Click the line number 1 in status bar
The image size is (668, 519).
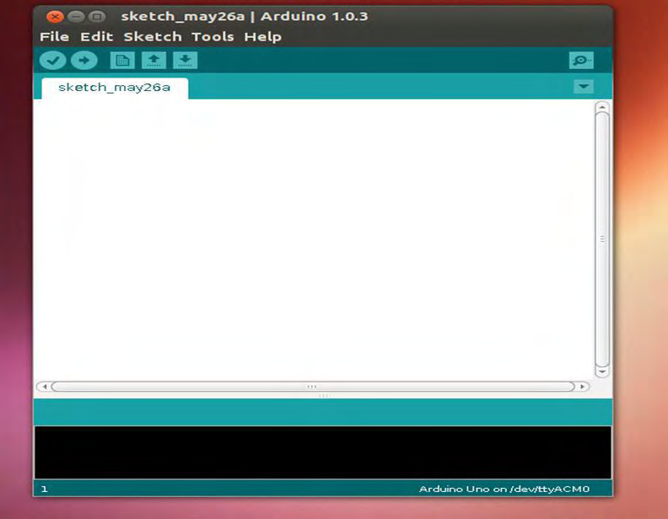tap(45, 490)
